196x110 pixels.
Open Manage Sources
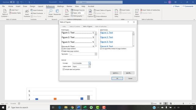[78, 10]
